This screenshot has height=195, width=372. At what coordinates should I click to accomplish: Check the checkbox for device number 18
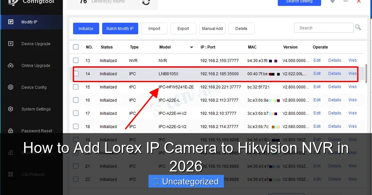(76, 126)
